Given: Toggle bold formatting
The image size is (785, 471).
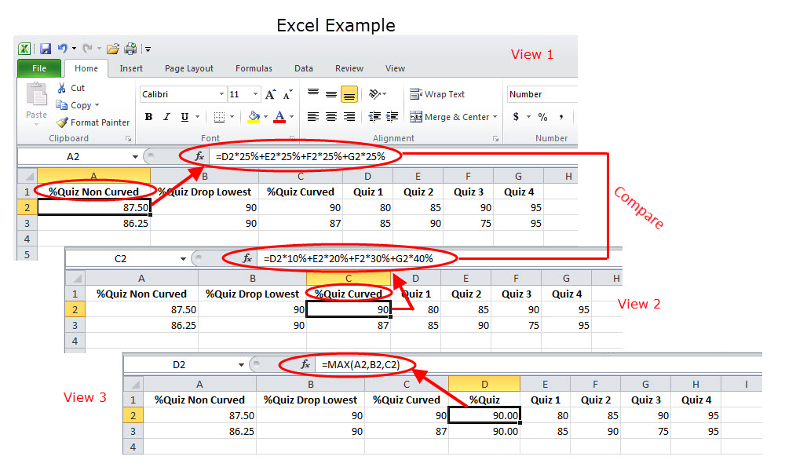Looking at the screenshot, I should 148,117.
